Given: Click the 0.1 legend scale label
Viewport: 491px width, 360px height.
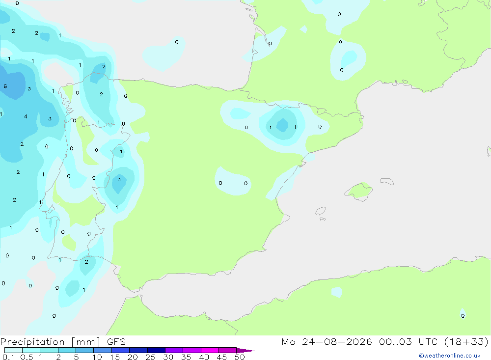Looking at the screenshot, I should (x=8, y=357).
